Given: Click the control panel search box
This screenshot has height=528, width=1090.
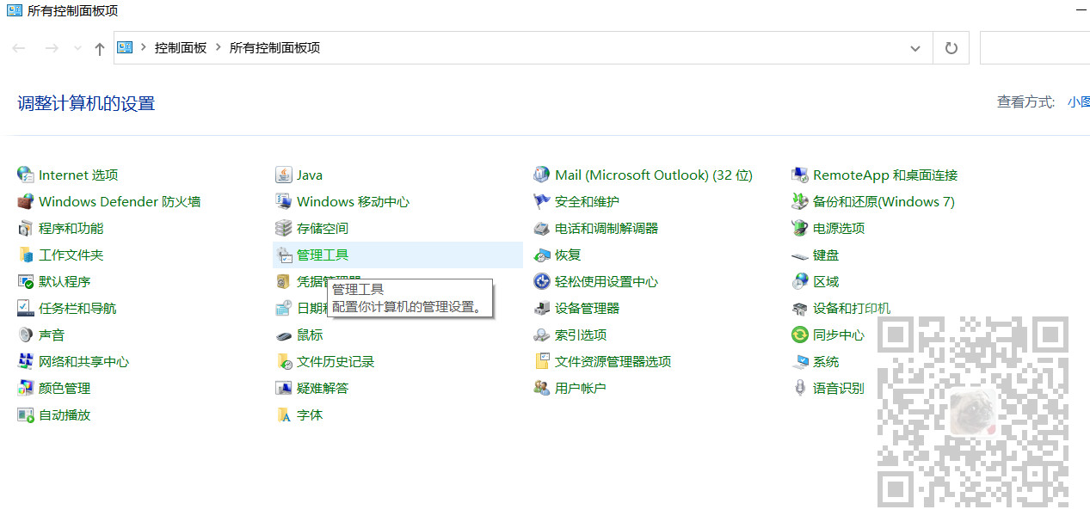Looking at the screenshot, I should pyautogui.click(x=1035, y=48).
